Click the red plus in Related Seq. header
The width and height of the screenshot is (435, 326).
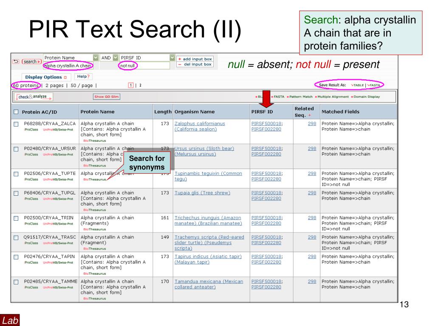click(x=310, y=115)
